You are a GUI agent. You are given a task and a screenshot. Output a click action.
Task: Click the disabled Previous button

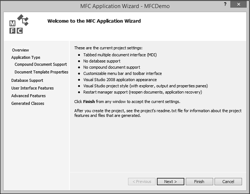point(142,181)
